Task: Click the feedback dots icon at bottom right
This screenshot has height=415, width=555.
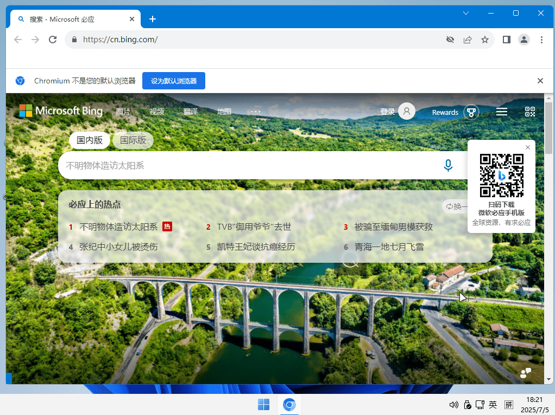Action: [525, 373]
